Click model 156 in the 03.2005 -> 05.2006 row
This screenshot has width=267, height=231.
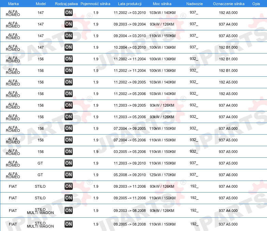point(41,152)
